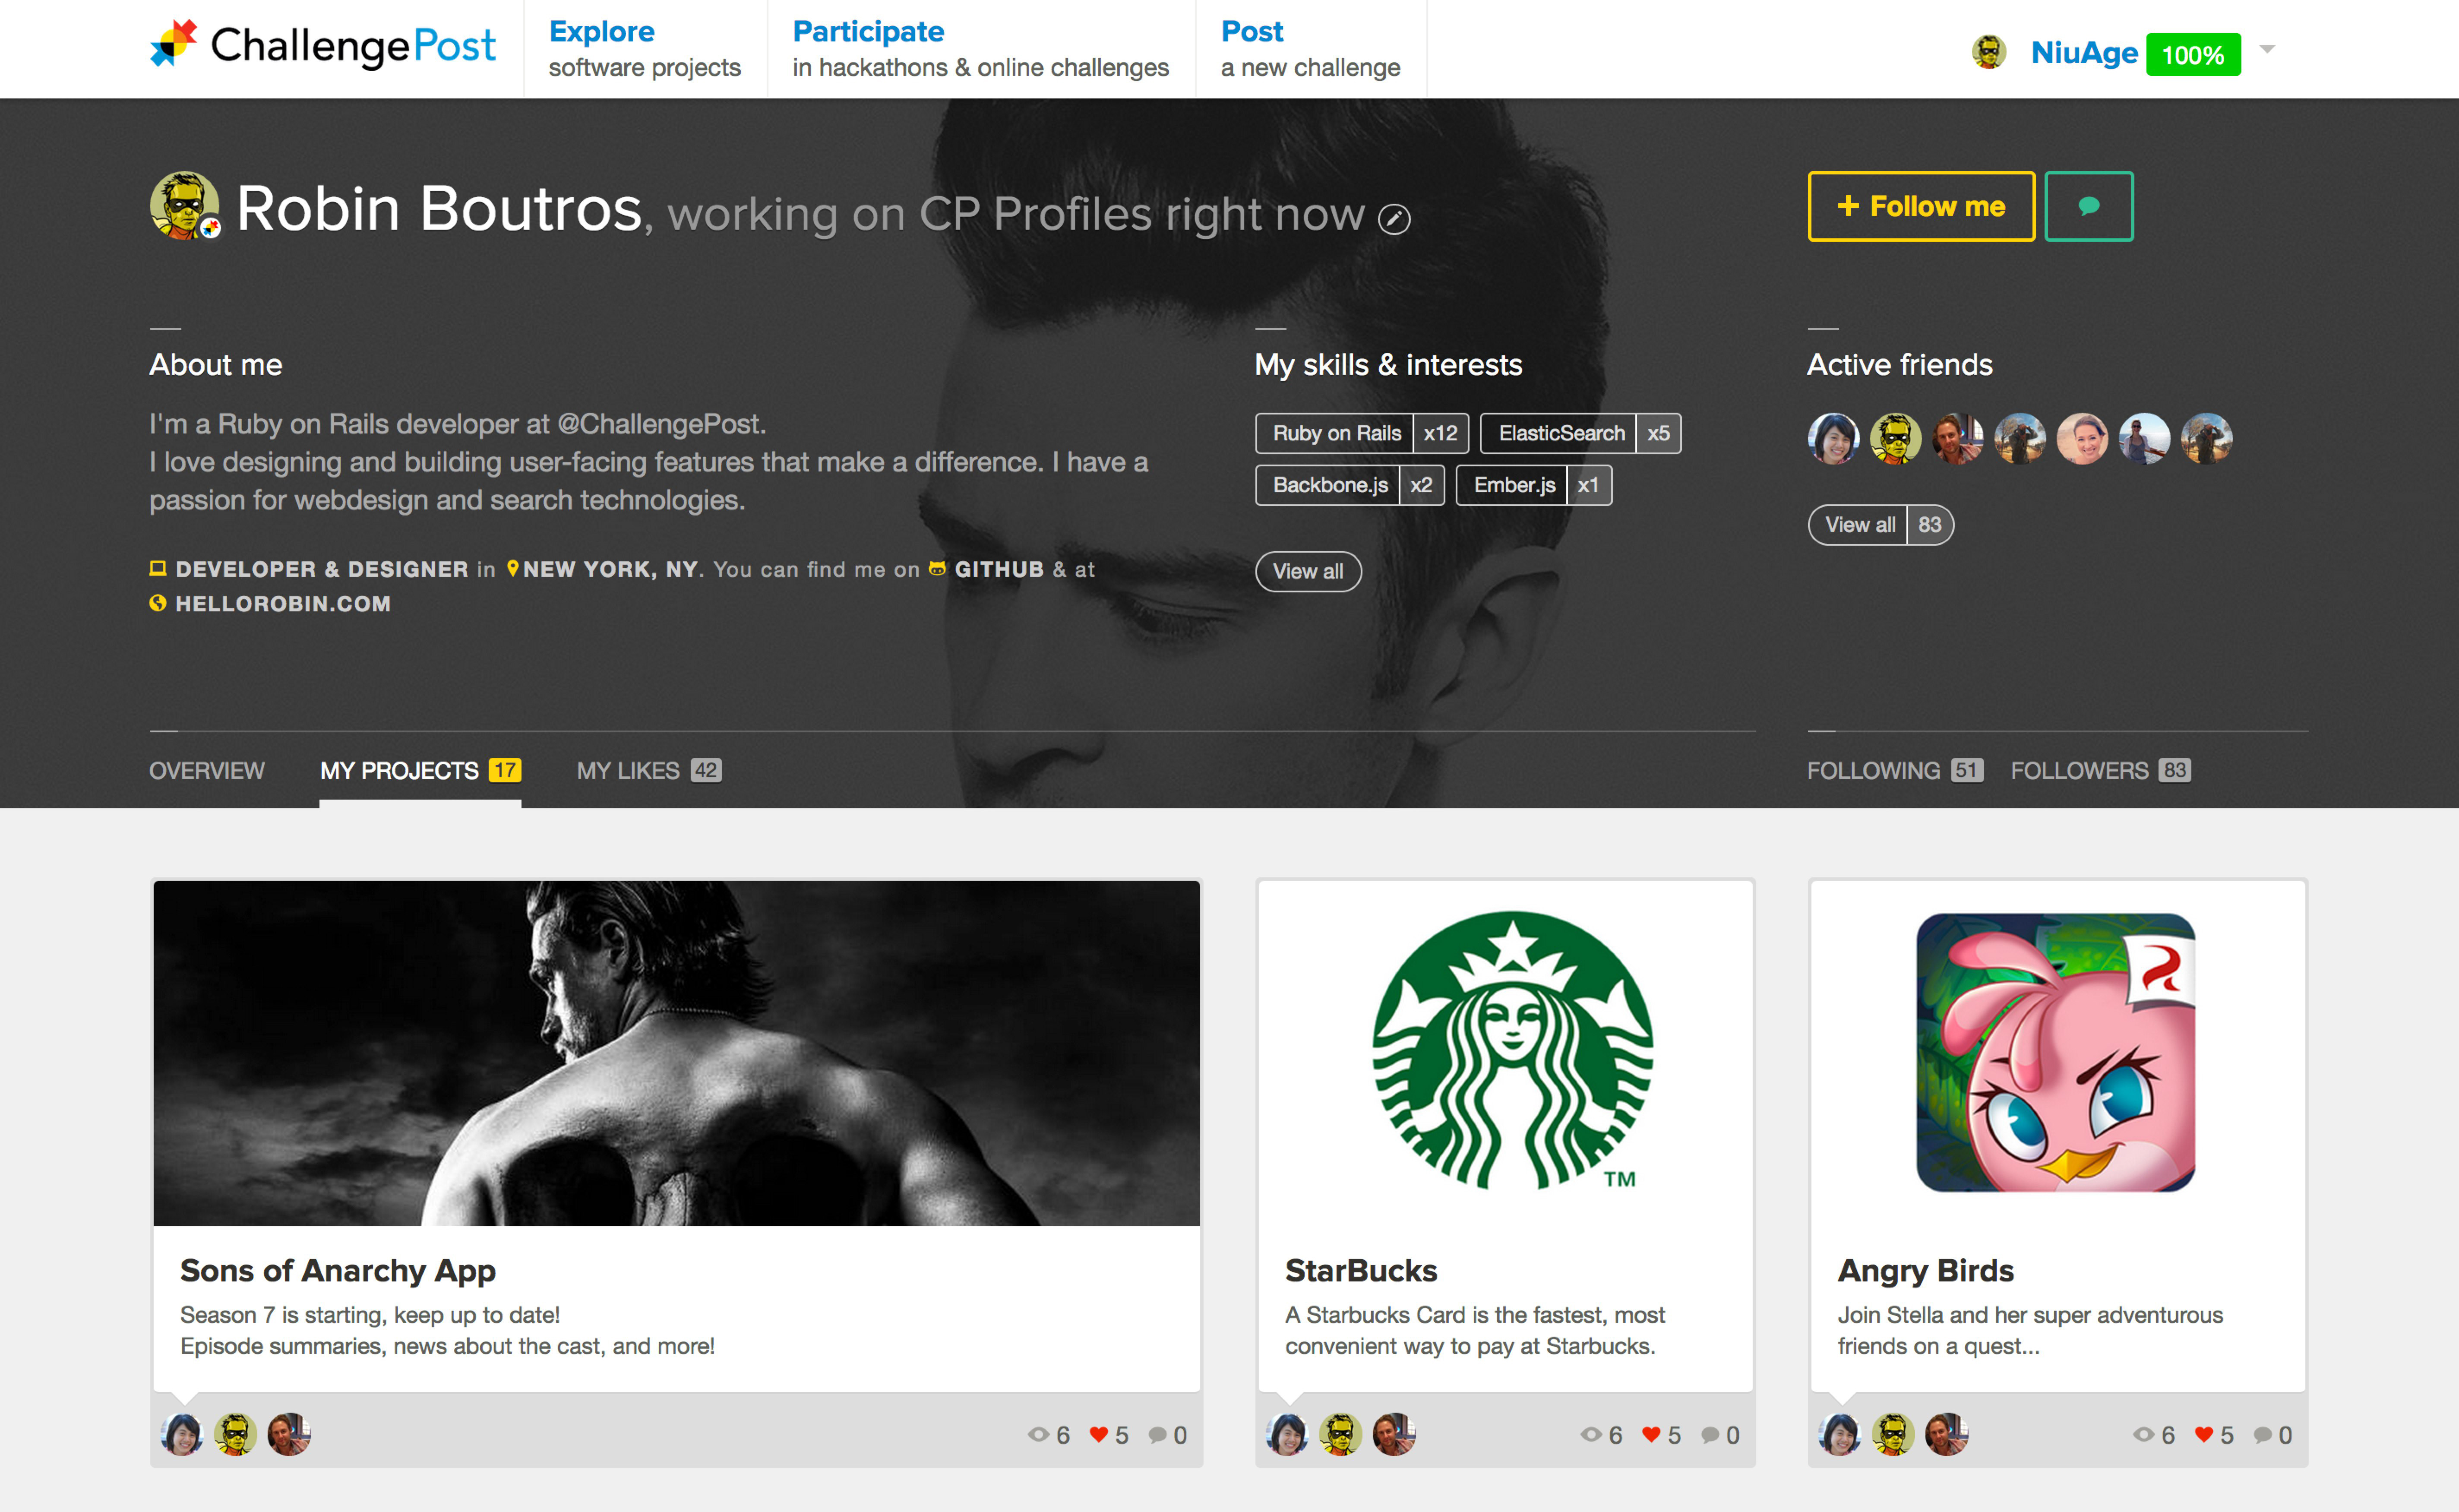The height and width of the screenshot is (1512, 2459).
Task: Click the heart icon on StarBucks card
Action: pos(1650,1434)
